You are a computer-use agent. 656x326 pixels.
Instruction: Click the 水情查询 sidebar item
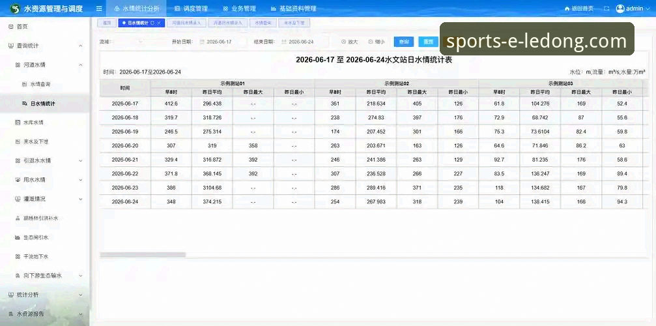pyautogui.click(x=45, y=84)
